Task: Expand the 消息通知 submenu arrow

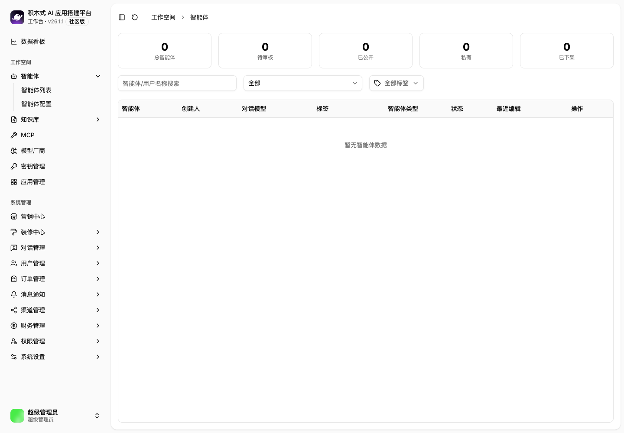Action: 98,294
